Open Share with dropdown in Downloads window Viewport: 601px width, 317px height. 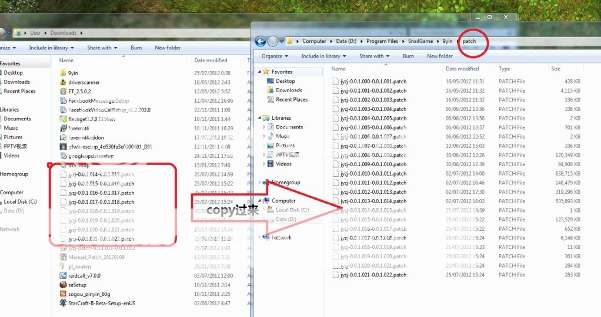pos(102,48)
